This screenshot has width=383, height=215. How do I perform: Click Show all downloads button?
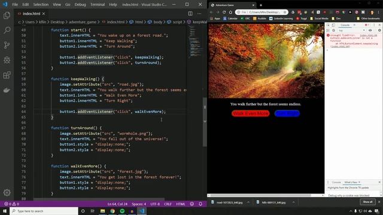pyautogui.click(x=367, y=202)
